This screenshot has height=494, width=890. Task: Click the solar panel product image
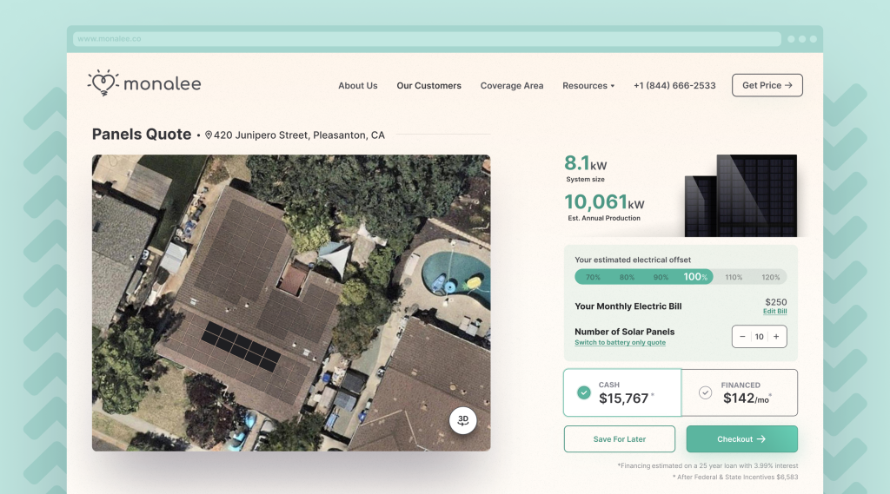click(741, 196)
